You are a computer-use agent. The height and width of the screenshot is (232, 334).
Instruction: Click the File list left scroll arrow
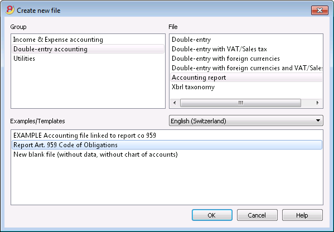click(175, 103)
